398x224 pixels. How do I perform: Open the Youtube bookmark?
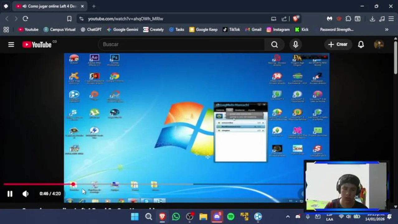coord(28,30)
